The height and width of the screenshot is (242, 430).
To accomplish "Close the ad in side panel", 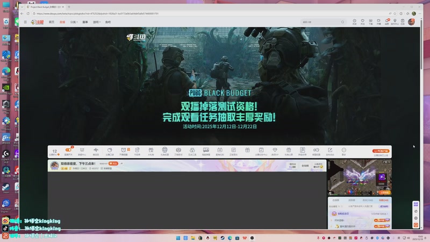I will (389, 162).
